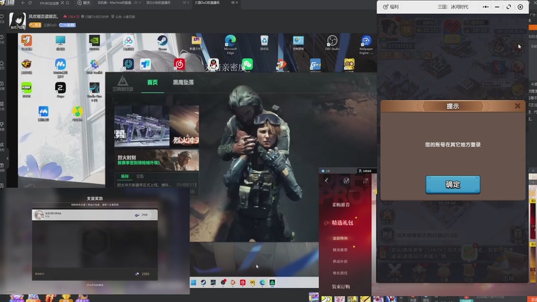This screenshot has height=302, width=537.
Task: Confirm the login prompt with 确定 button
Action: click(452, 185)
